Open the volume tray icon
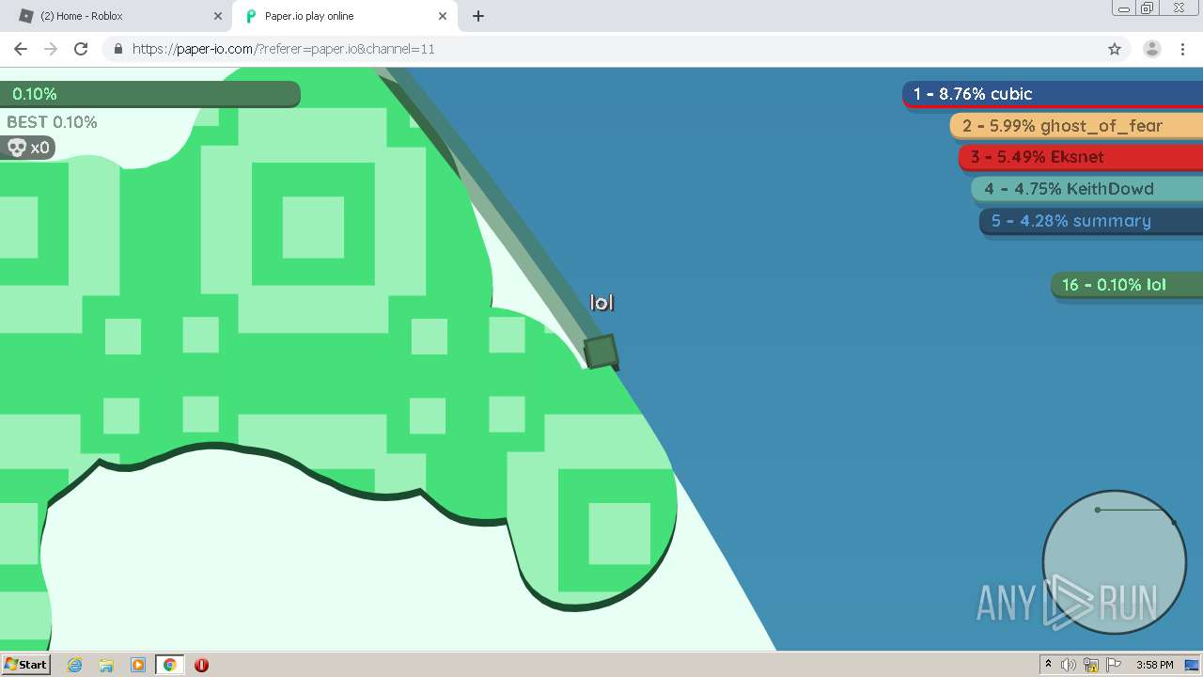 pyautogui.click(x=1069, y=665)
